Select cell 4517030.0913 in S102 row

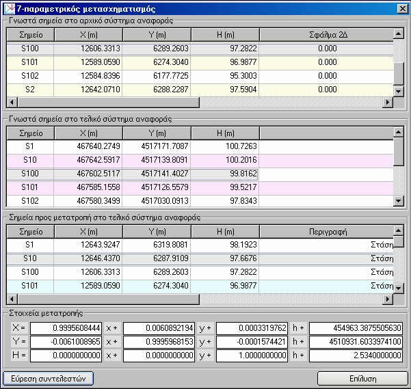point(157,201)
